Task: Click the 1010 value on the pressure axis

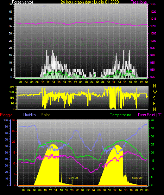Action: point(153,26)
